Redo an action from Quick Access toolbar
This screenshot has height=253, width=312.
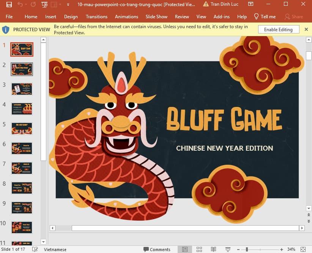tap(33, 4)
